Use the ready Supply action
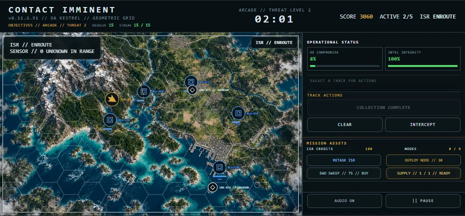The height and width of the screenshot is (216, 465). (x=423, y=173)
